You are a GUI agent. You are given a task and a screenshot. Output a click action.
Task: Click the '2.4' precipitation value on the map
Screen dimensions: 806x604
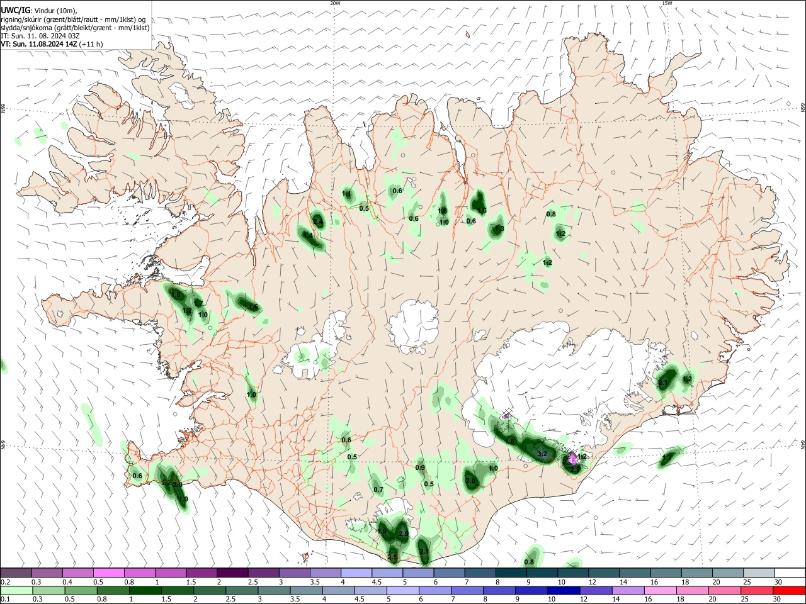click(x=317, y=221)
